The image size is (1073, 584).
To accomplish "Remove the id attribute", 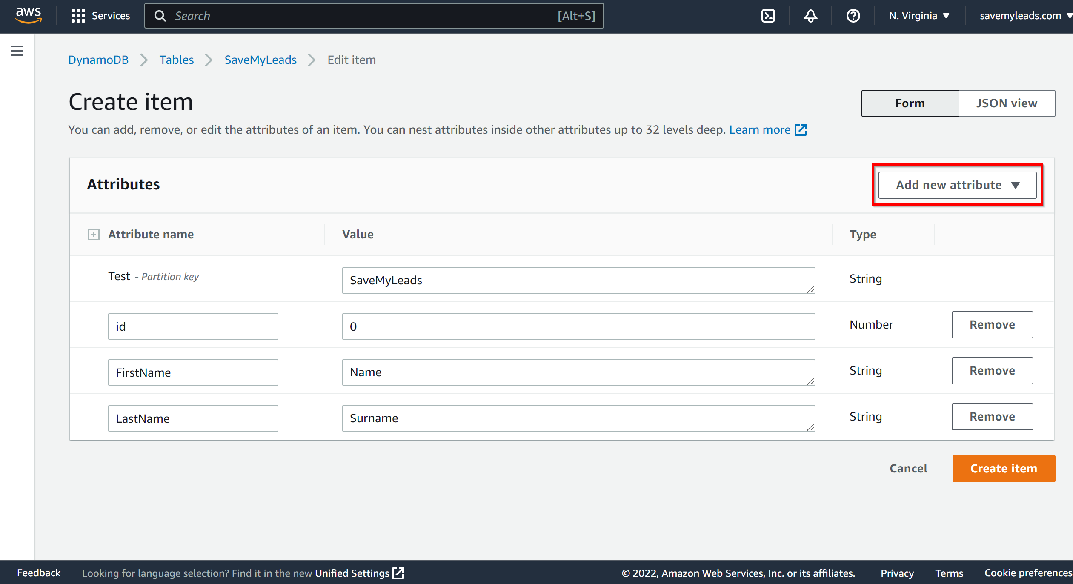I will (x=992, y=324).
